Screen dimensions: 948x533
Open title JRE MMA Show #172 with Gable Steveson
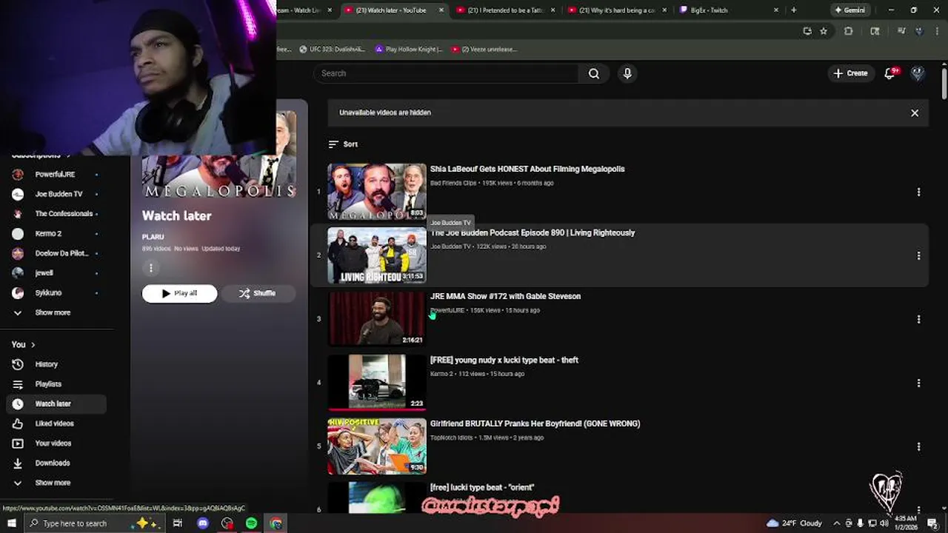click(505, 296)
